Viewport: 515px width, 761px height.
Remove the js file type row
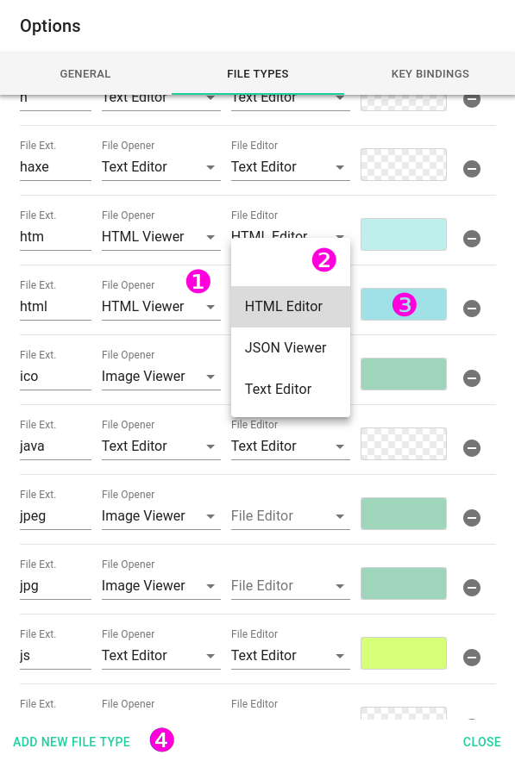[471, 658]
